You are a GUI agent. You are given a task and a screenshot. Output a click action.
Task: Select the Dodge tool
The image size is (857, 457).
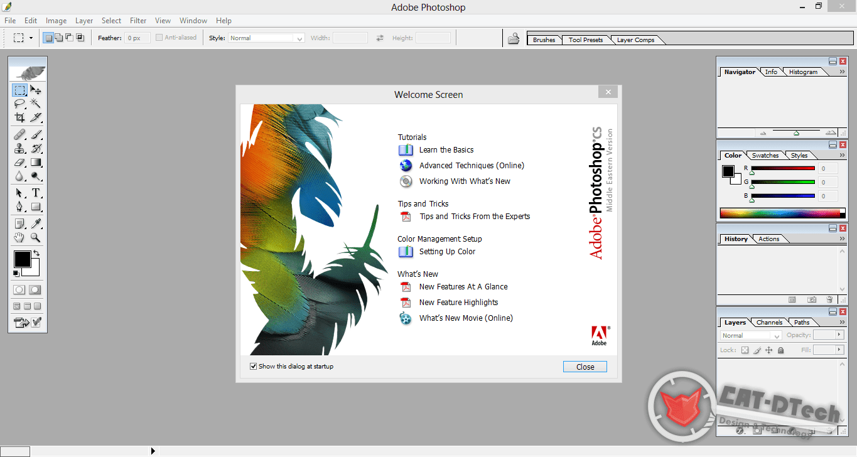click(x=36, y=176)
